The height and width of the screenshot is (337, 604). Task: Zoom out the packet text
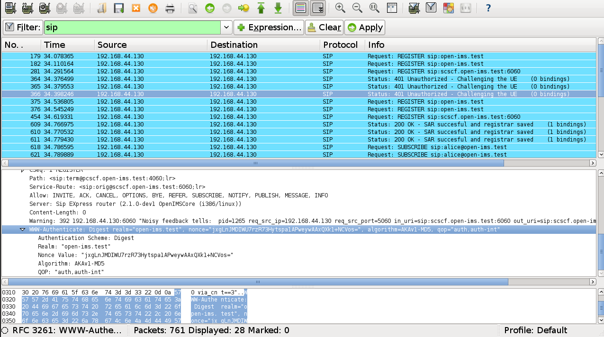click(357, 8)
